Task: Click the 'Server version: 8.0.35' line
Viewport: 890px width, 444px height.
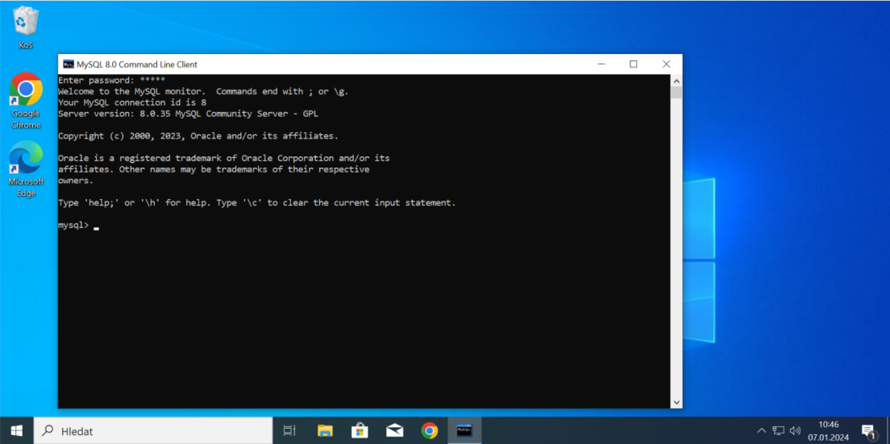Action: pos(188,114)
